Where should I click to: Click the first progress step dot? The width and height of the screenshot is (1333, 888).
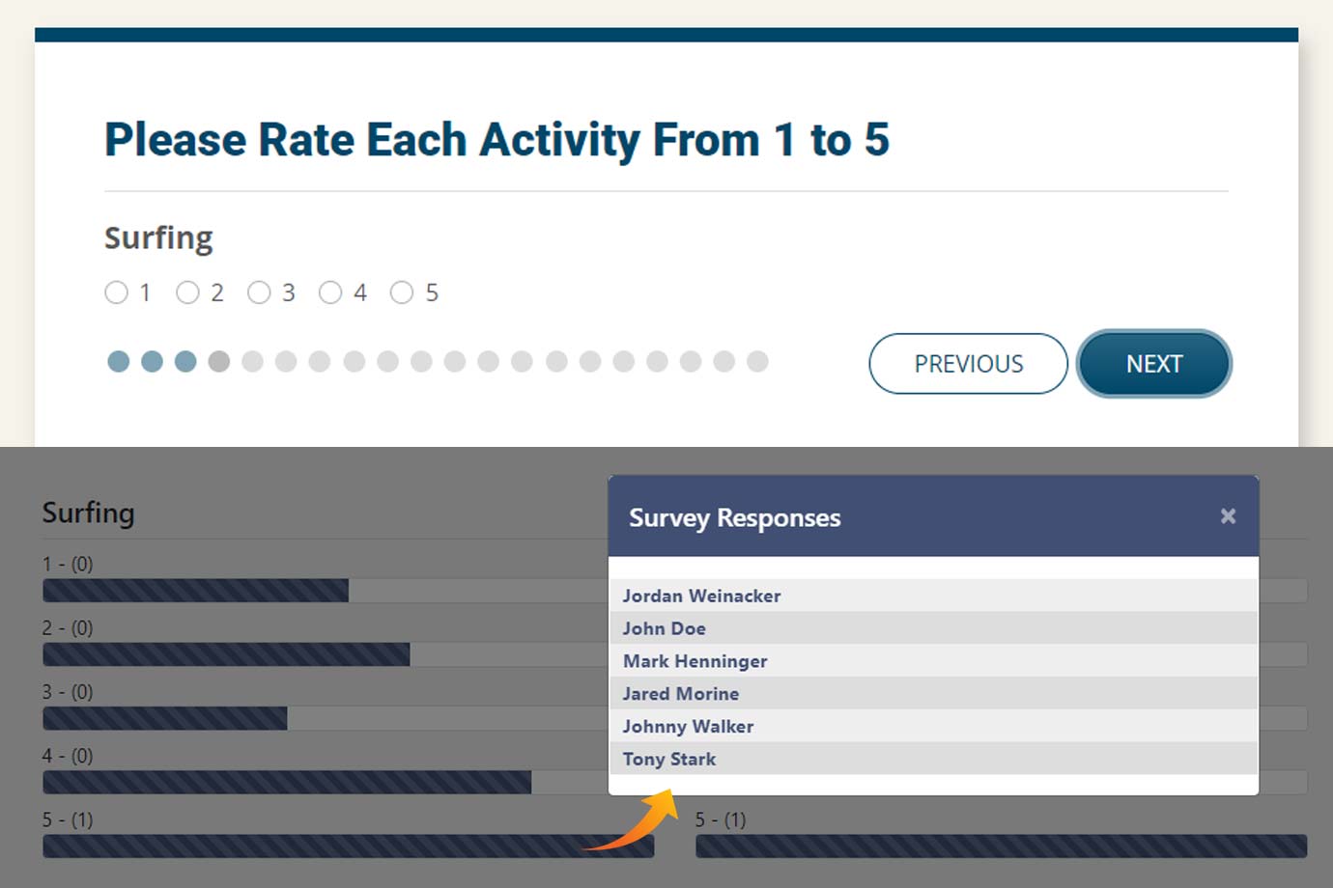pos(119,362)
